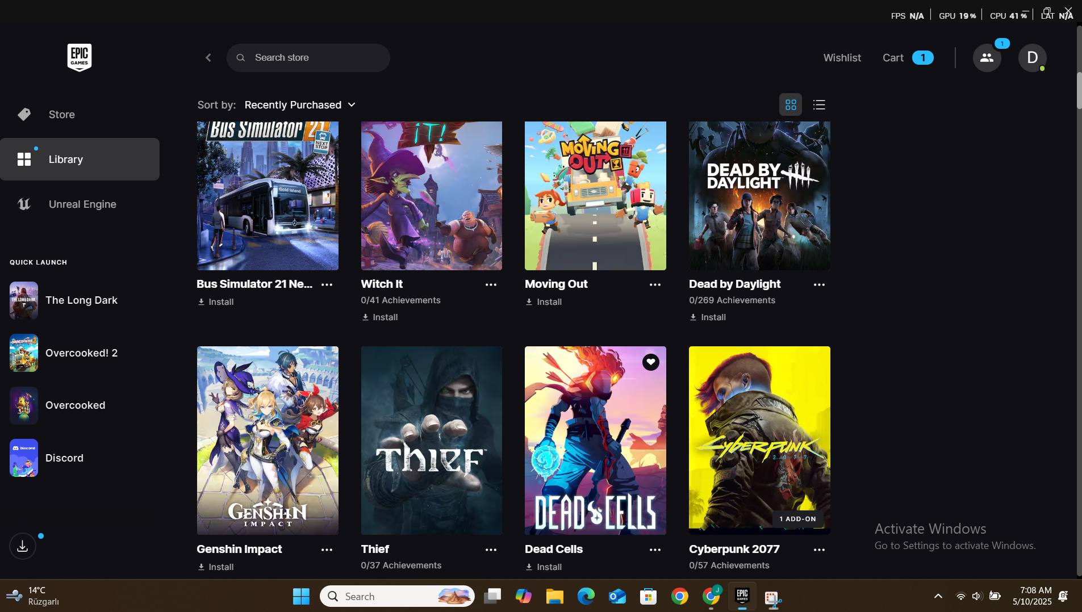Open the Dead by Daylight cover art
The height and width of the screenshot is (612, 1082).
click(759, 196)
